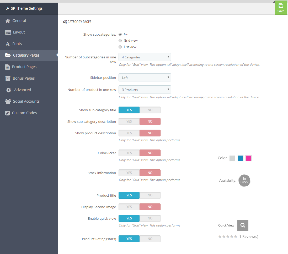Click the Layout card icon
Viewport: 288px width, 254px height.
coord(8,32)
